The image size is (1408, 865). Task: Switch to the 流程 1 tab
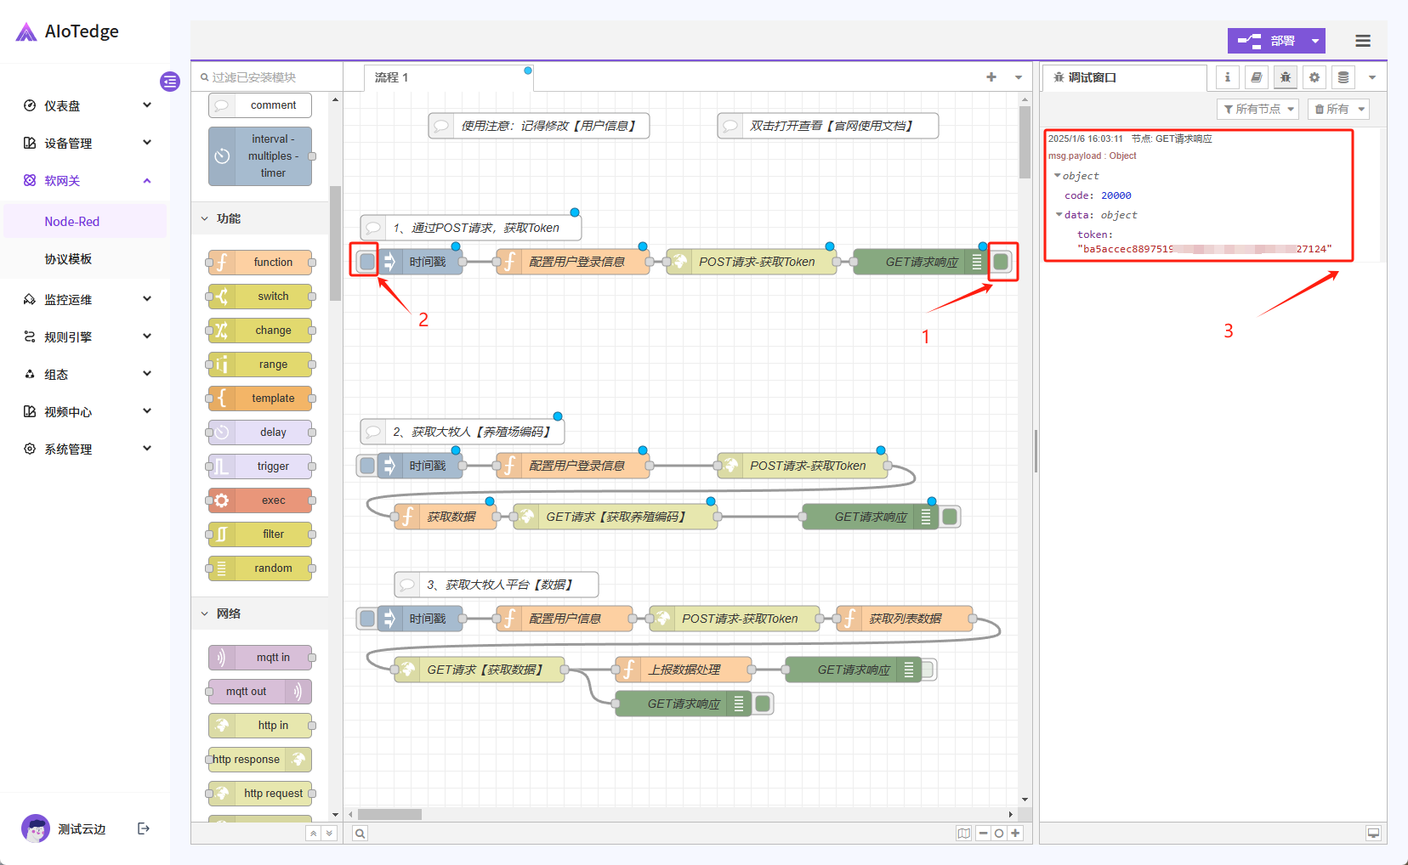point(392,77)
